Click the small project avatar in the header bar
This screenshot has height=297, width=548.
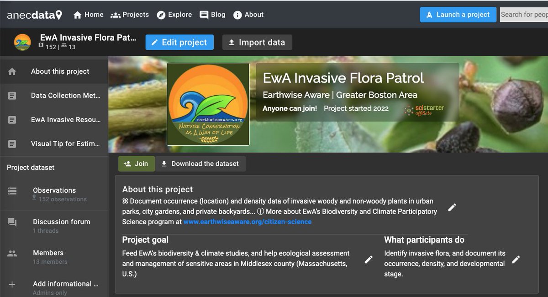(22, 42)
